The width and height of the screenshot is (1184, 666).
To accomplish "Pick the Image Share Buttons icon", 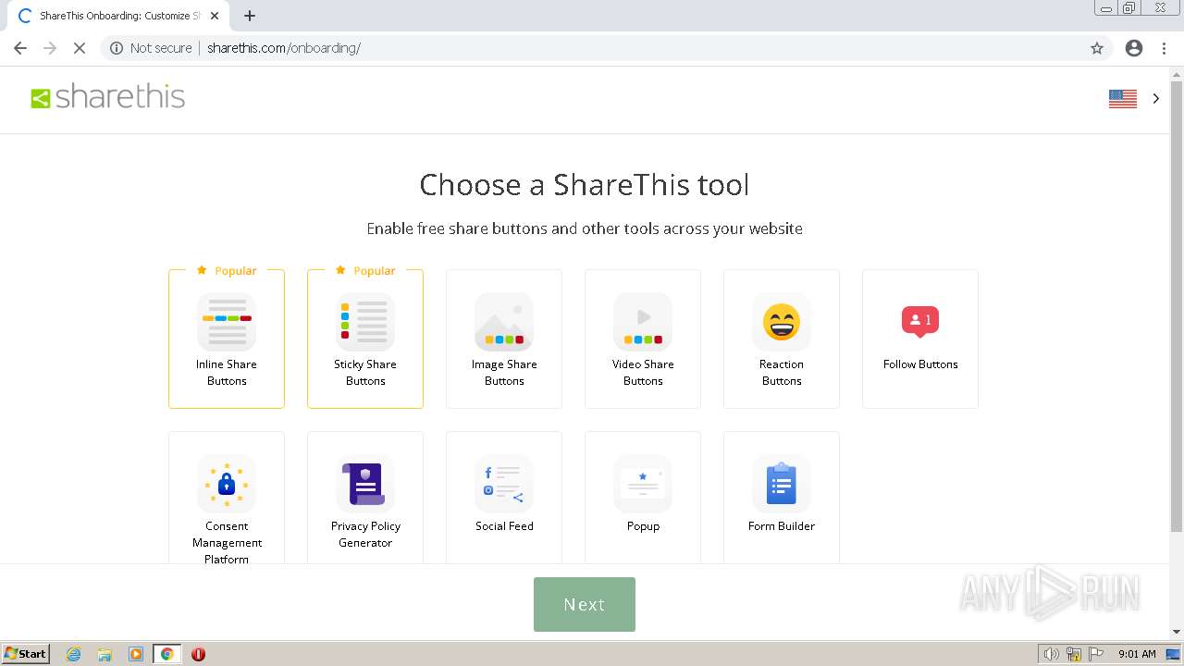I will (x=504, y=322).
